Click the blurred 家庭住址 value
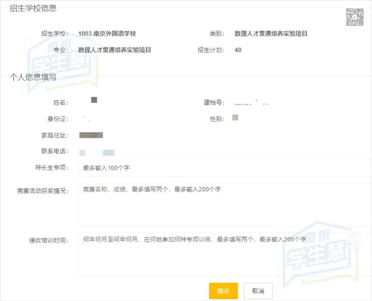Viewport: 372px width, 301px height. point(91,135)
